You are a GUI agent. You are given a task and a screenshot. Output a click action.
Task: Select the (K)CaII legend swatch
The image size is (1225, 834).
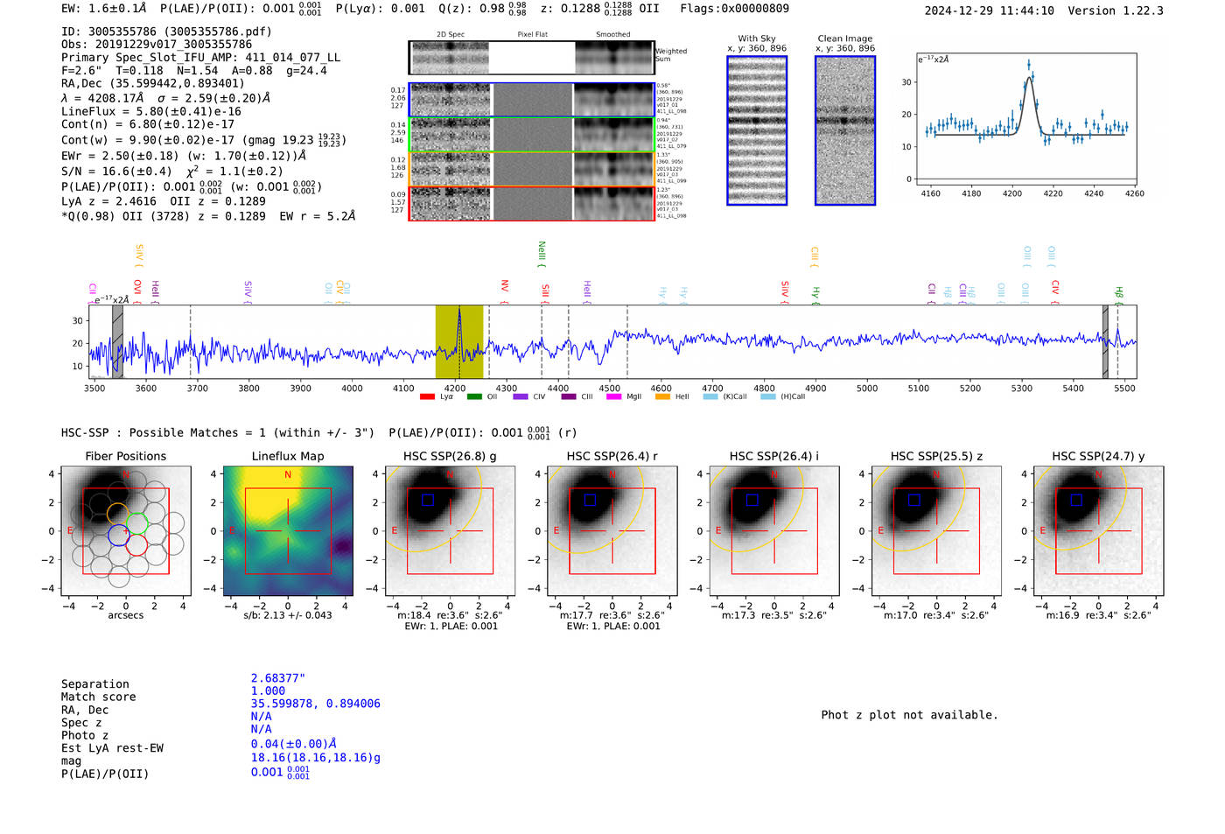click(710, 396)
